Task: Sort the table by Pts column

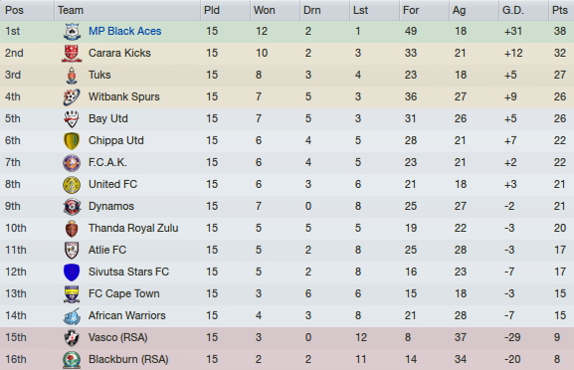Action: tap(561, 10)
